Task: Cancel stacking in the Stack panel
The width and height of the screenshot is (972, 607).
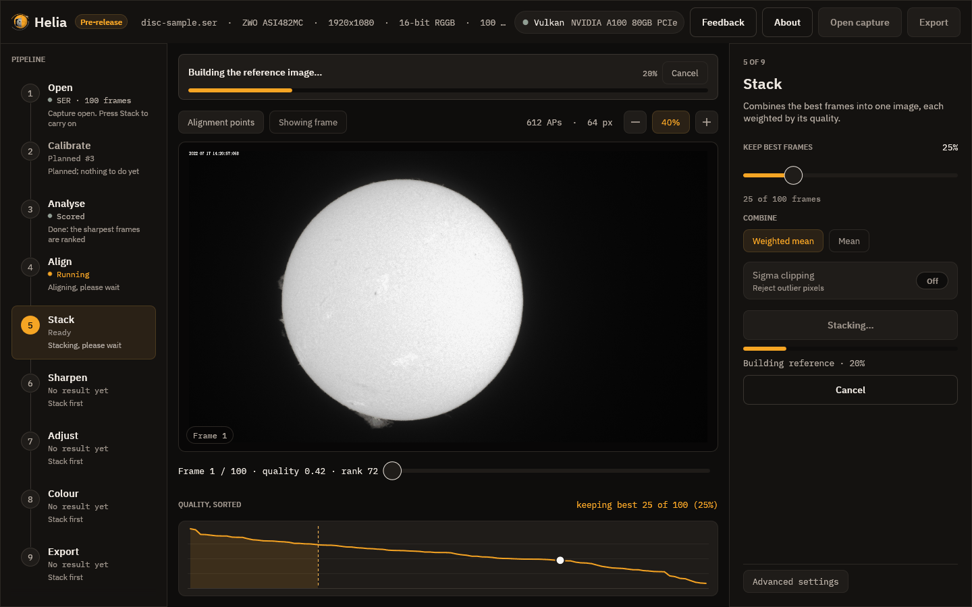Action: pyautogui.click(x=850, y=390)
